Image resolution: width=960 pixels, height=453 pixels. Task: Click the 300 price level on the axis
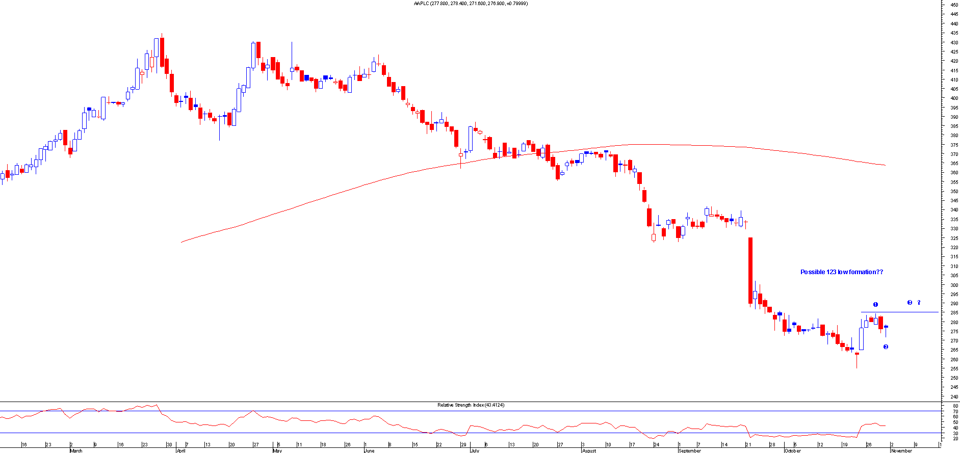pyautogui.click(x=953, y=285)
